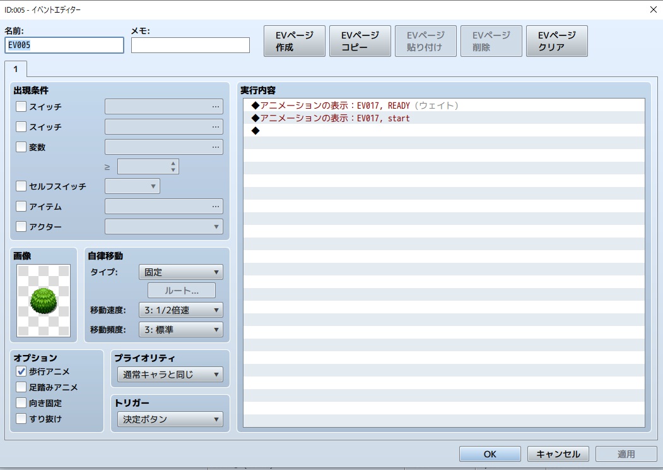Enable second スイッチ appearance condition
Viewport: 663px width, 470px height.
21,126
